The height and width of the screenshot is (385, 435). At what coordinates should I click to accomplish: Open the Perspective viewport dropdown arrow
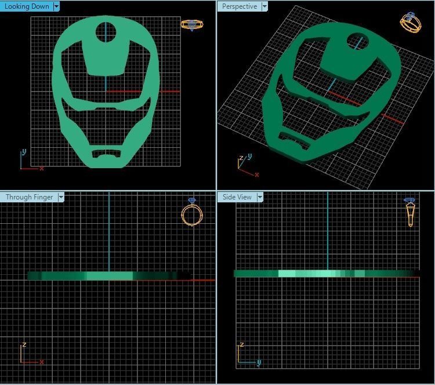point(264,6)
